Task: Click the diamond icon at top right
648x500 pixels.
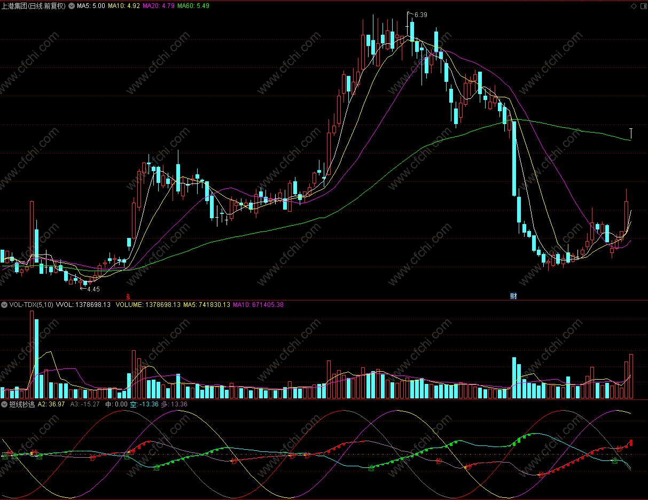Action: (634, 6)
